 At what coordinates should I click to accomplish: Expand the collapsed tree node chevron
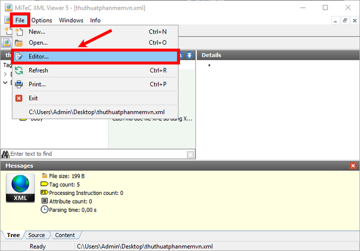click(5, 74)
